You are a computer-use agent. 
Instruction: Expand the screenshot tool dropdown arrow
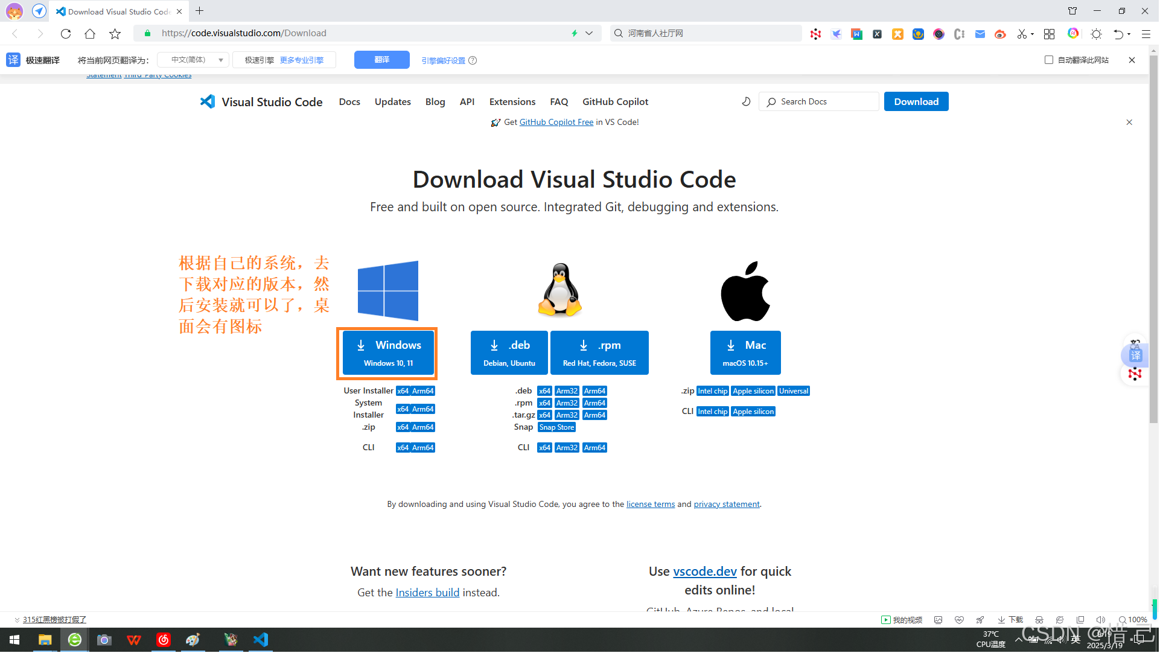tap(1032, 34)
